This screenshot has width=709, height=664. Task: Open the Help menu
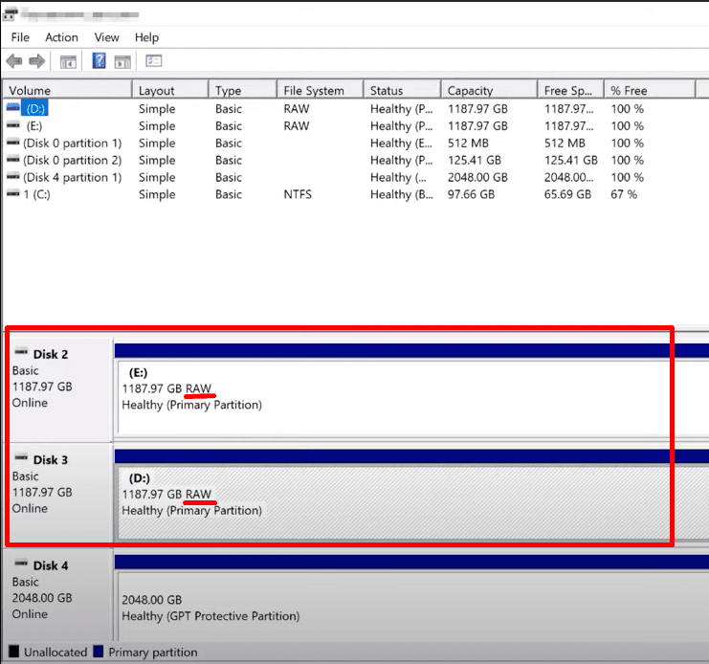(x=146, y=37)
